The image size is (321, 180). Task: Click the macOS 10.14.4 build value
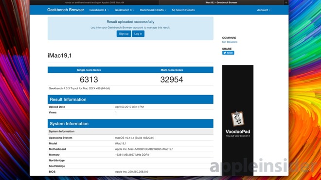[x=135, y=138]
